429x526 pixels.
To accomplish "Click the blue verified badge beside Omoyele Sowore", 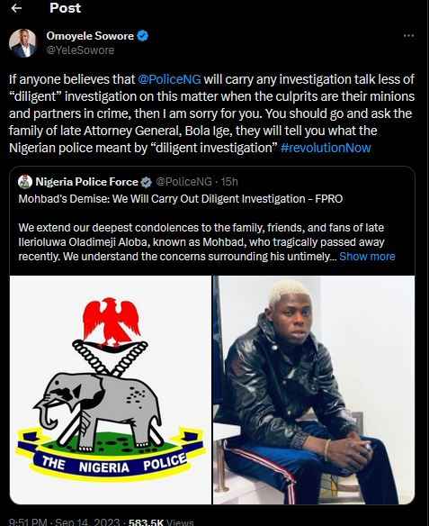I will coord(143,35).
